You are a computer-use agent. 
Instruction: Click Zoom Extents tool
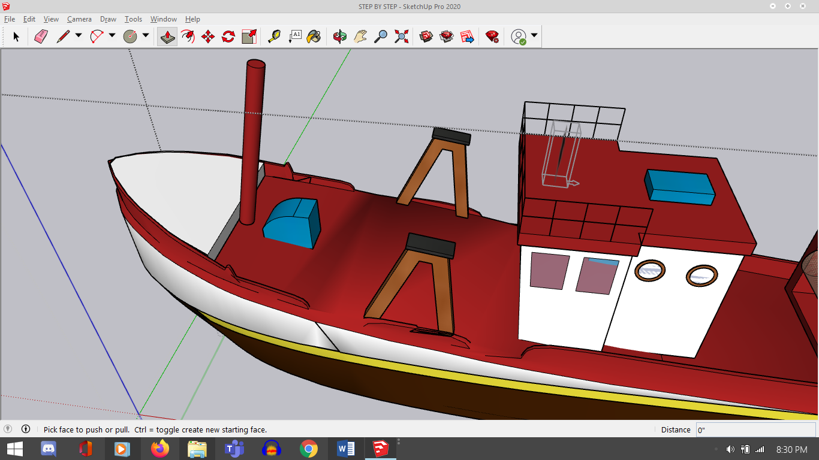[401, 37]
